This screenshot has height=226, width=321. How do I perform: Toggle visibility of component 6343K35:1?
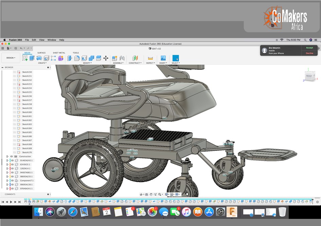tap(12, 164)
